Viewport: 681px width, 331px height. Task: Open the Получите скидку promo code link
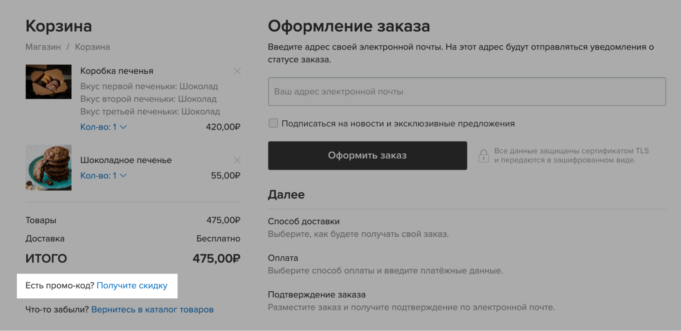coord(132,285)
